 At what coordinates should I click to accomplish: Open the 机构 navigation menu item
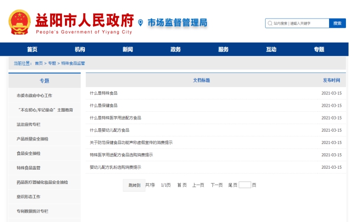tap(80, 49)
